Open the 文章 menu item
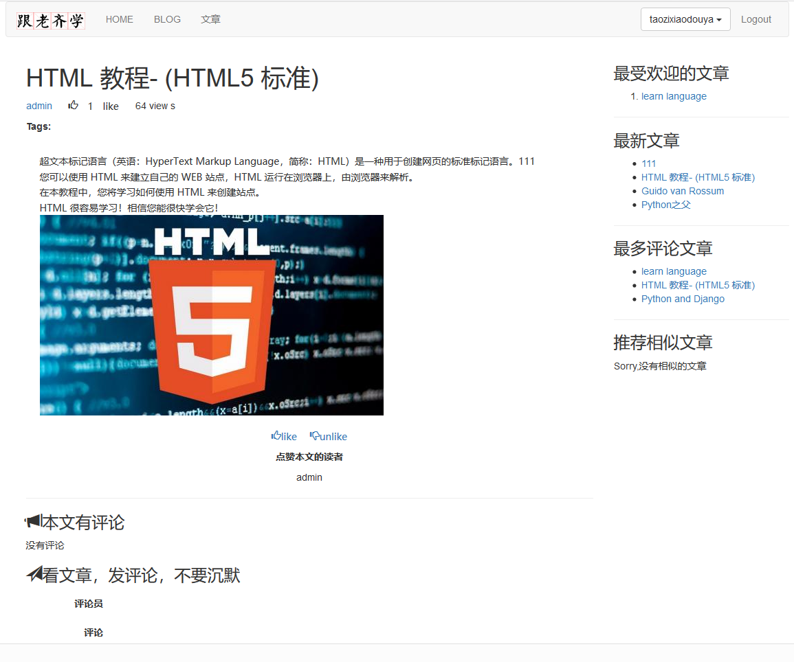 210,19
